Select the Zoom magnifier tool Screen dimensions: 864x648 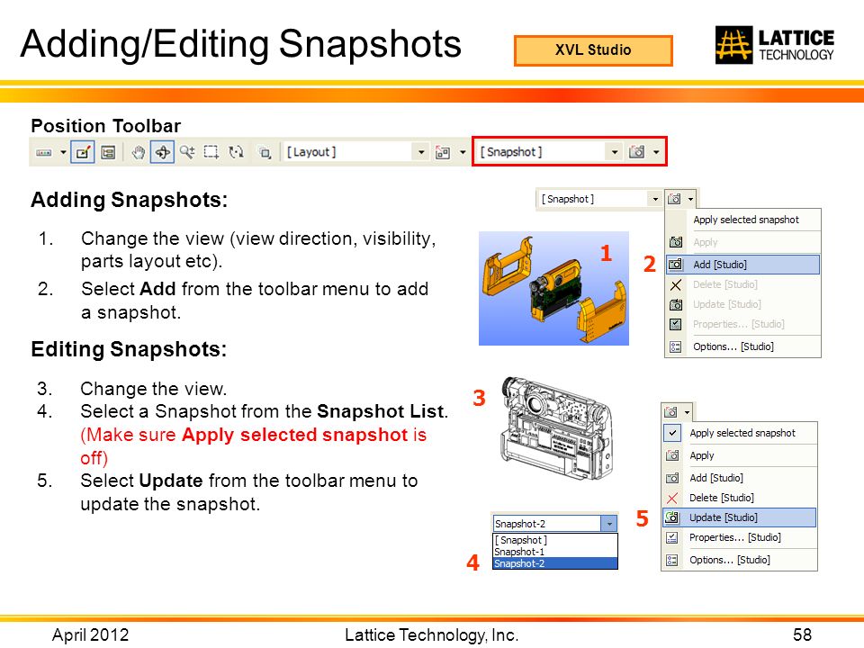187,152
